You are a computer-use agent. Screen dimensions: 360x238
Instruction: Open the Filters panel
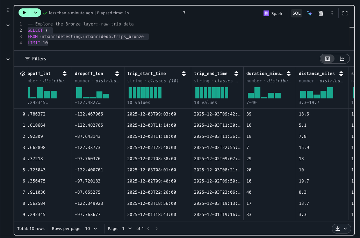(x=35, y=59)
